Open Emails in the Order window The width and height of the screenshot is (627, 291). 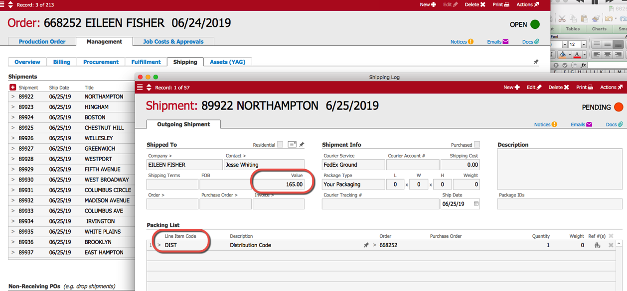coord(498,42)
